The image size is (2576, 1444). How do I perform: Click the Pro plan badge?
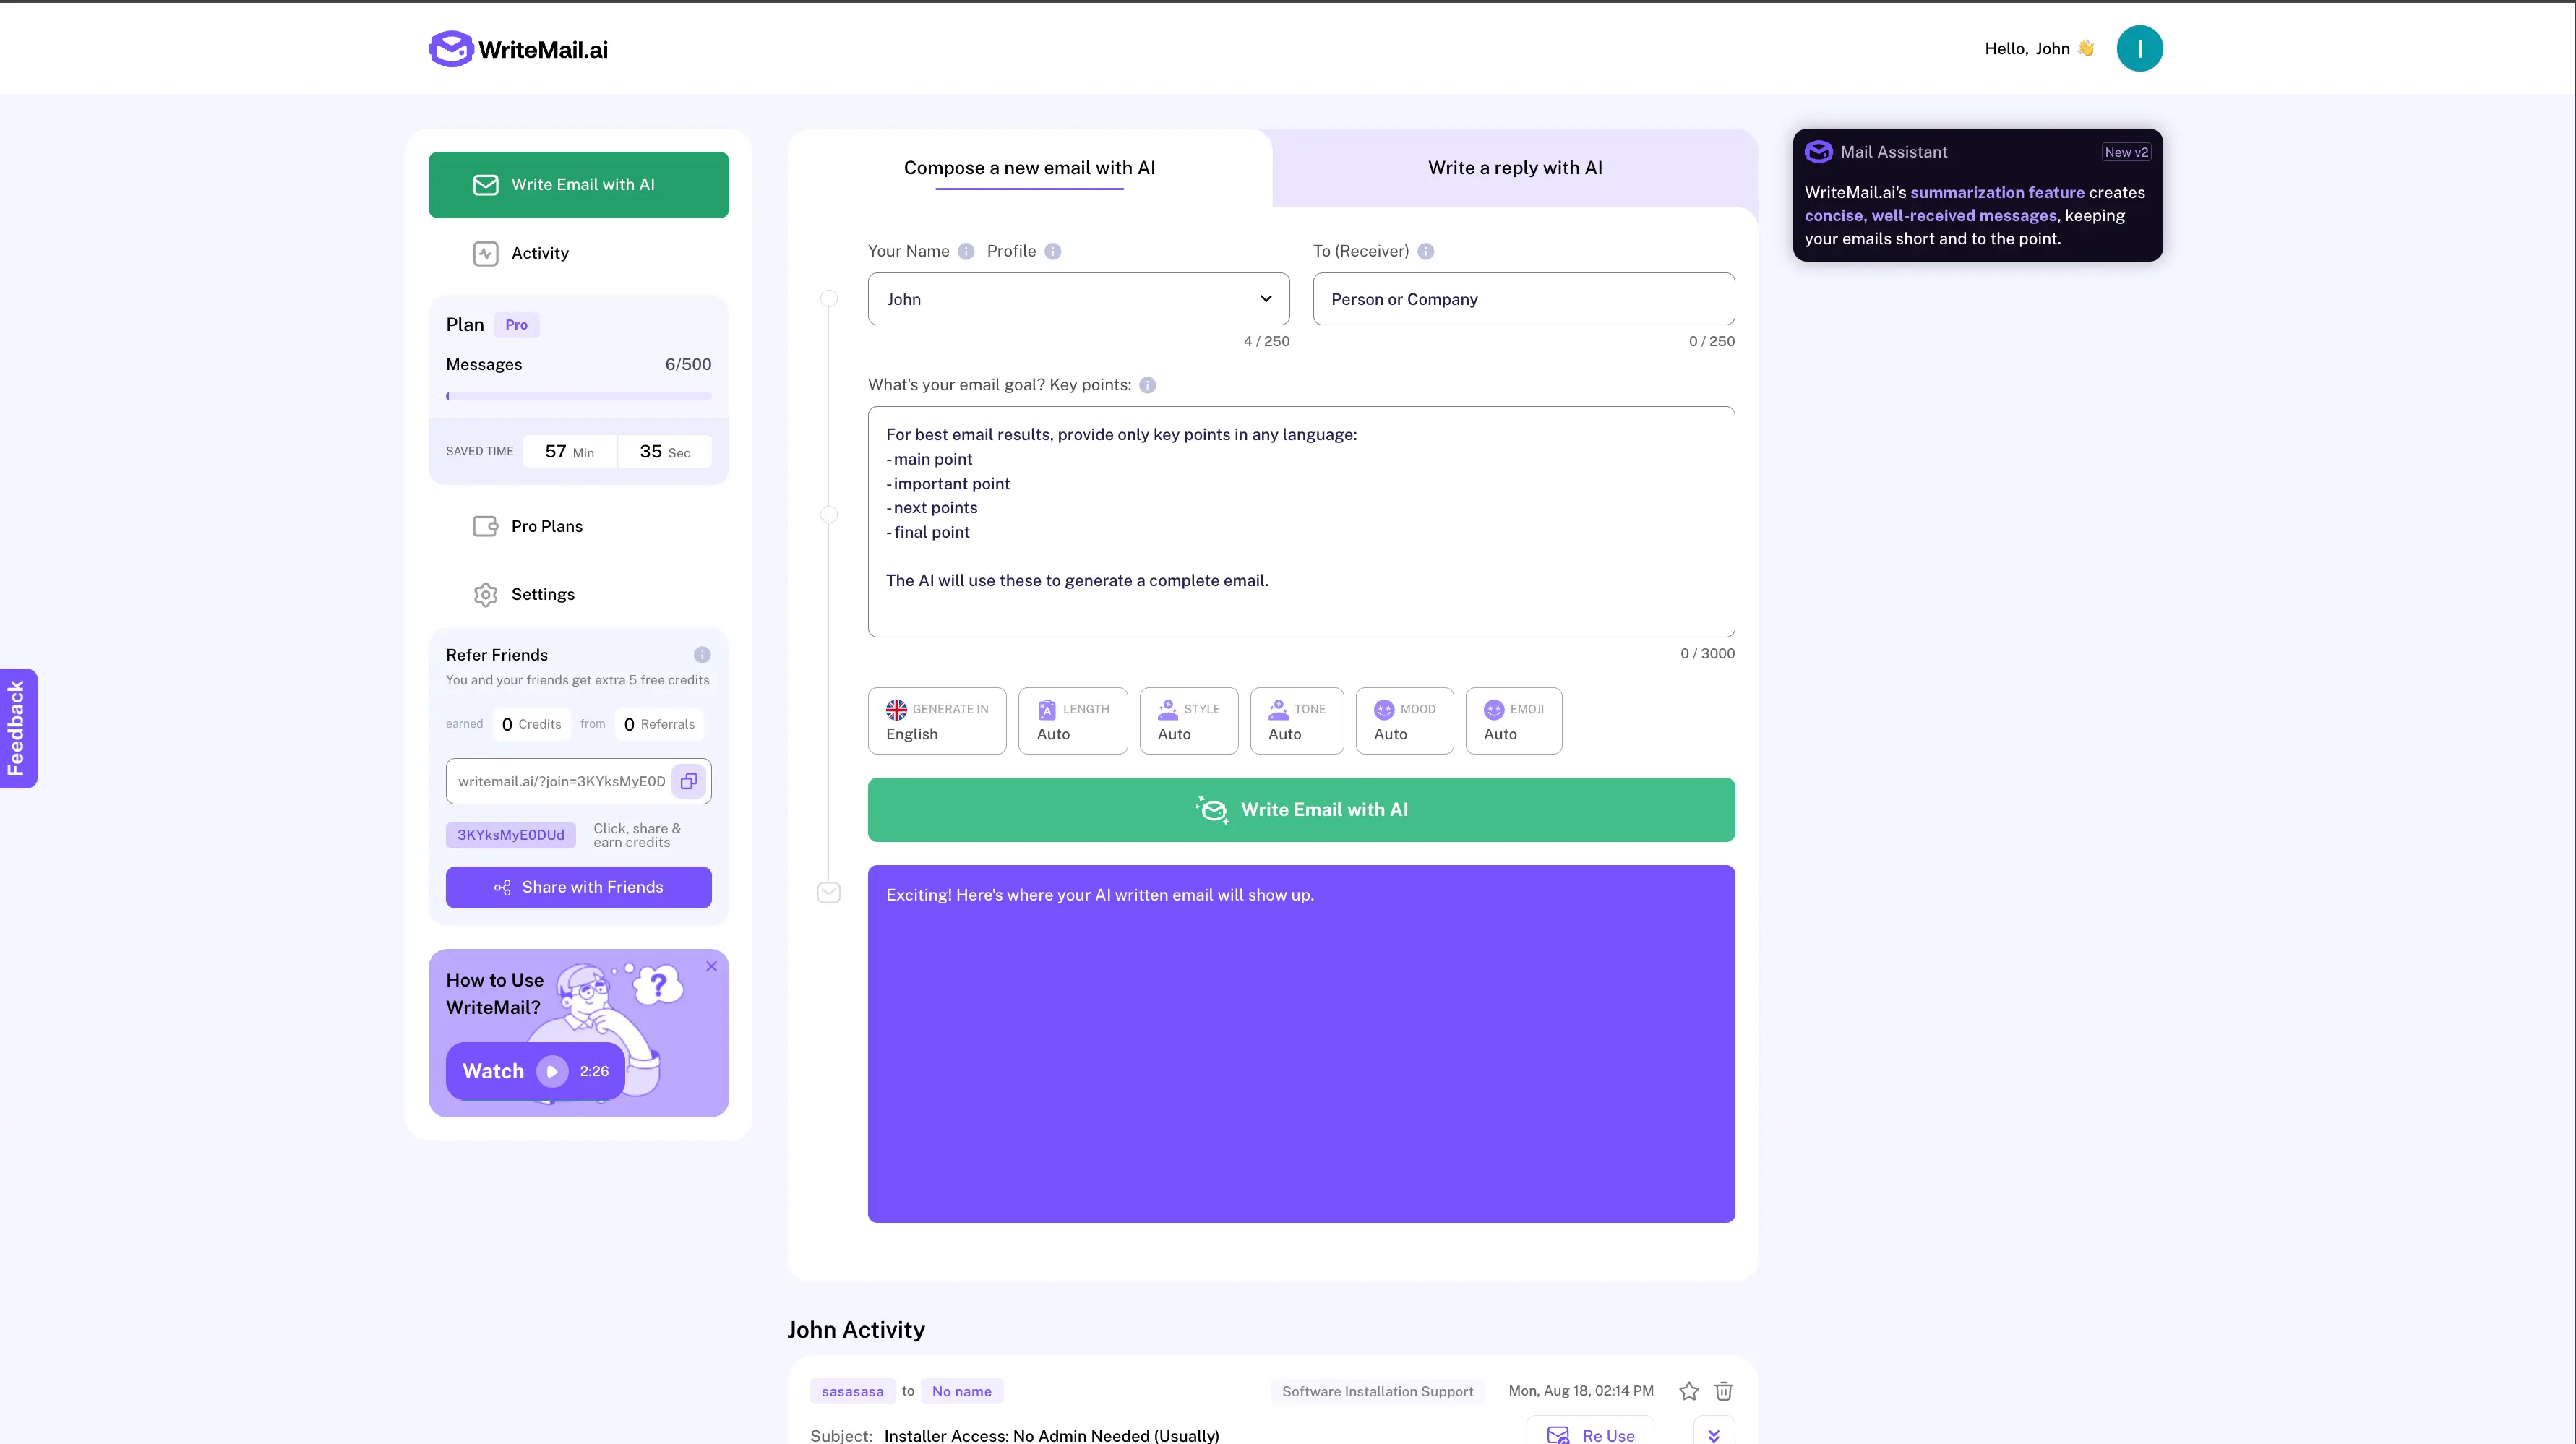click(x=516, y=325)
